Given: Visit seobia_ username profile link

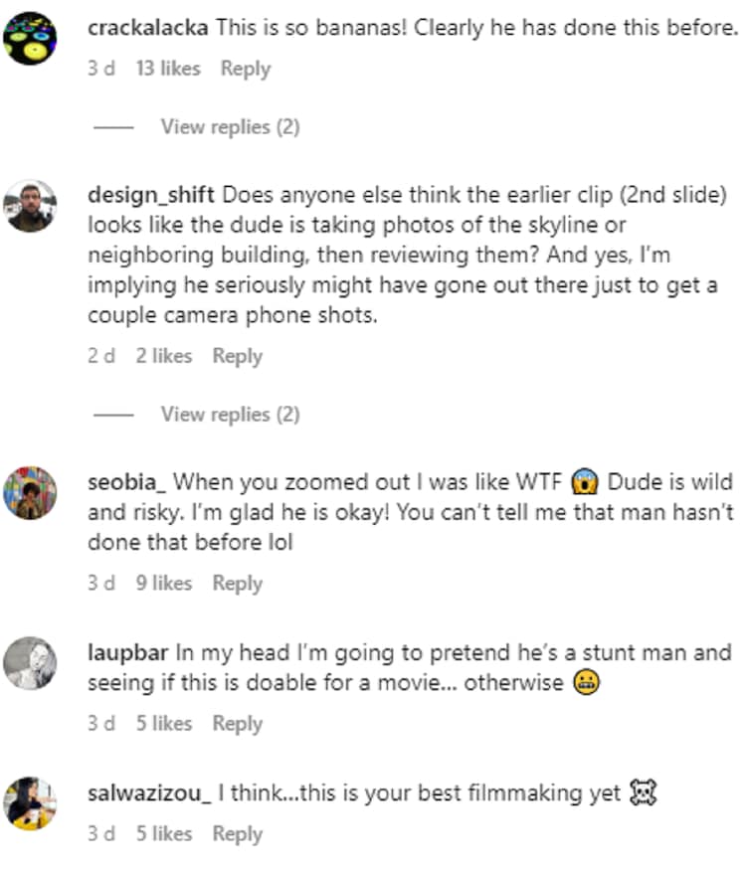Looking at the screenshot, I should coord(127,482).
